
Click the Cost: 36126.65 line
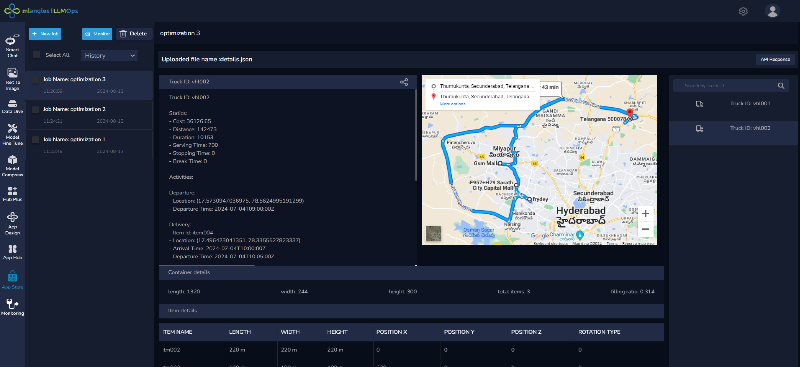(x=190, y=121)
